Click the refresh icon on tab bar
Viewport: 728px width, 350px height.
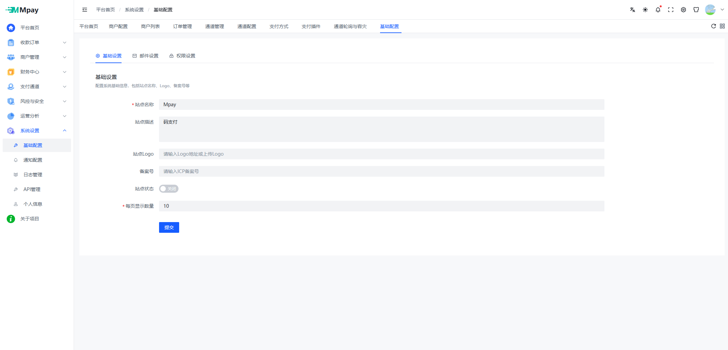tap(713, 26)
